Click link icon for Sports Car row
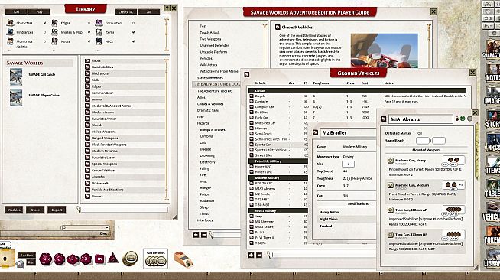Viewport: 500px width, 280px height. pyautogui.click(x=252, y=145)
